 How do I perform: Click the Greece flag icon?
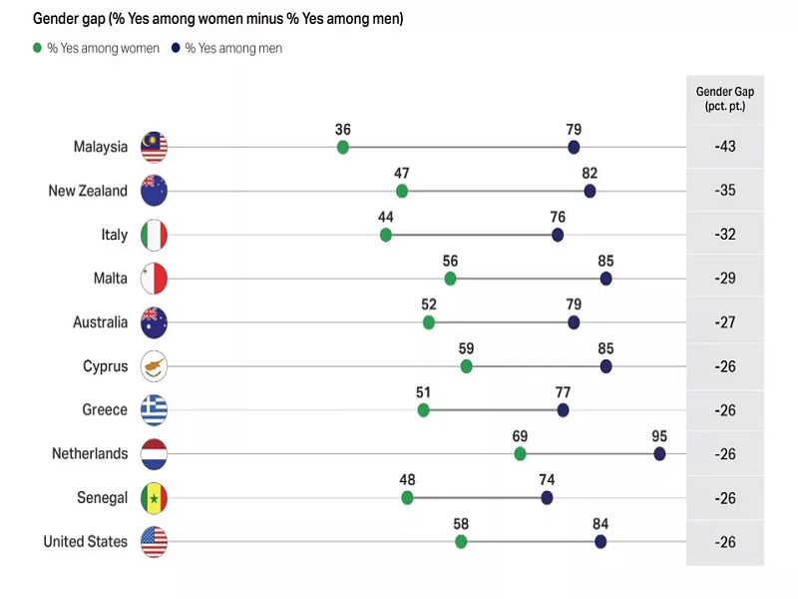[154, 409]
